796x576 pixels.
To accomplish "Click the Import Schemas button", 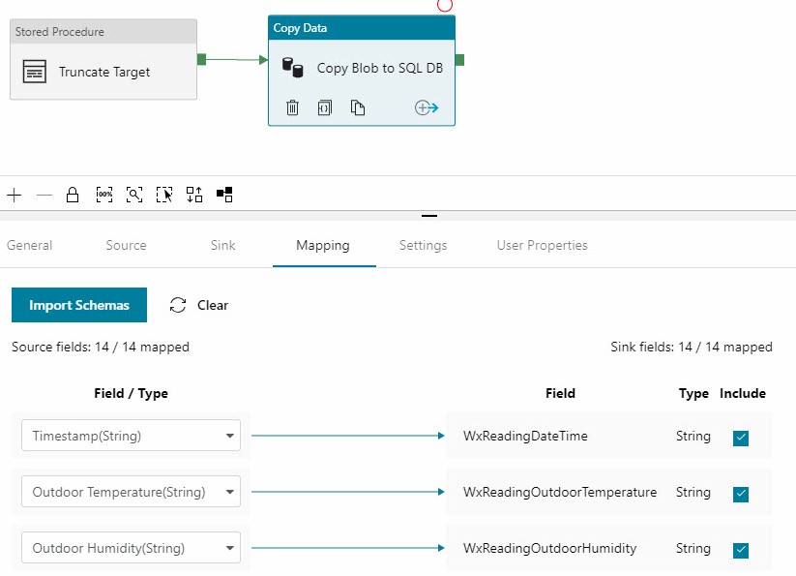I will pyautogui.click(x=79, y=305).
